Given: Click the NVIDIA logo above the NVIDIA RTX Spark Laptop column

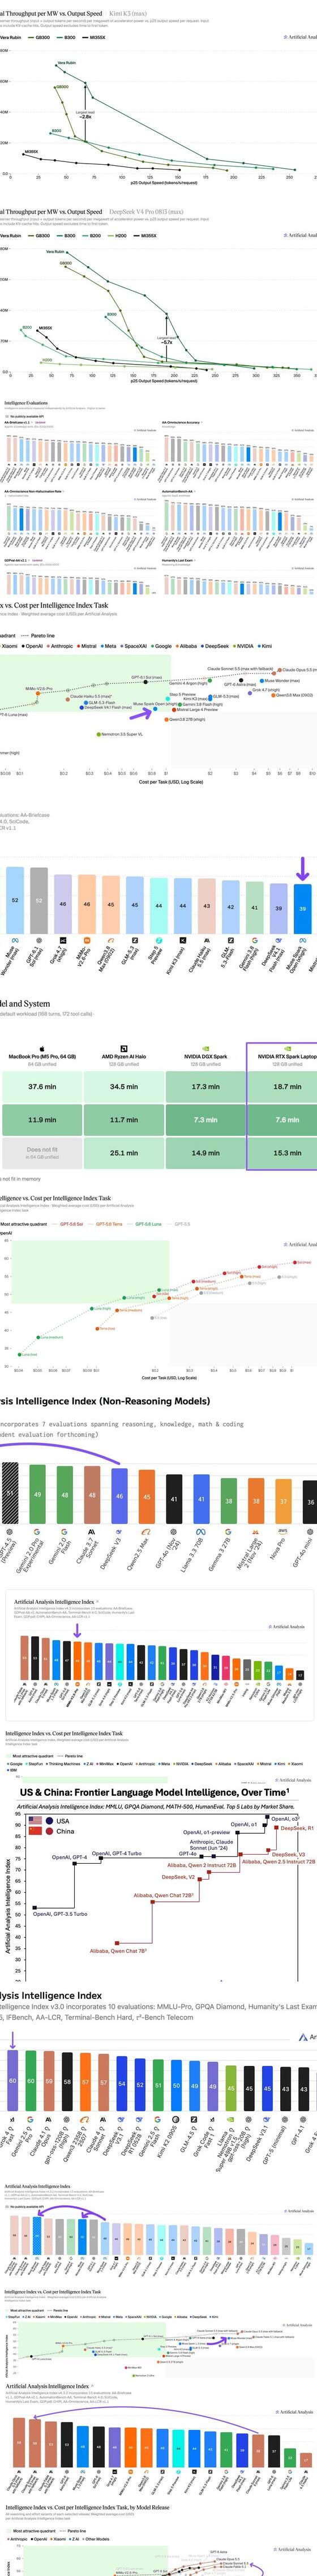Looking at the screenshot, I should pos(287,1049).
